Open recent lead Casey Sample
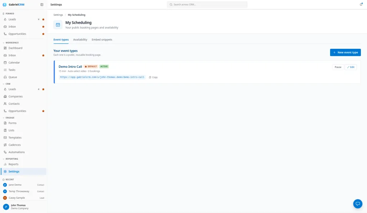The width and height of the screenshot is (367, 213). coord(23,198)
